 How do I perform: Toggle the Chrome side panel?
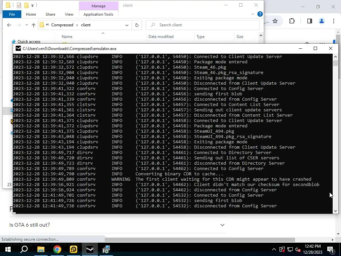(x=309, y=21)
